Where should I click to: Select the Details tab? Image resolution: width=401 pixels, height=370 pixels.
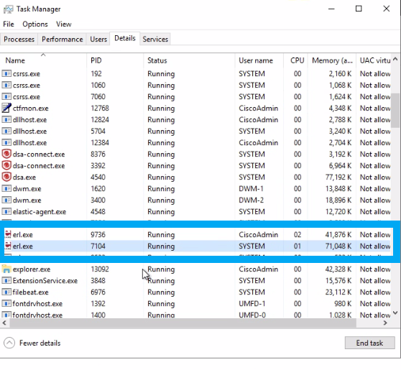coord(125,38)
